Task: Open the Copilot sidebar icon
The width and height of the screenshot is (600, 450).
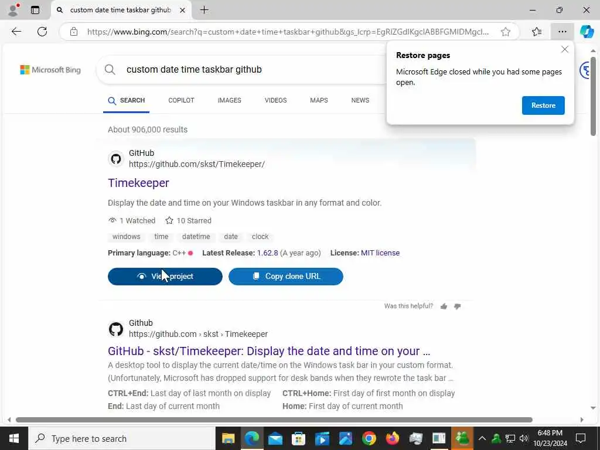Action: coord(586,32)
